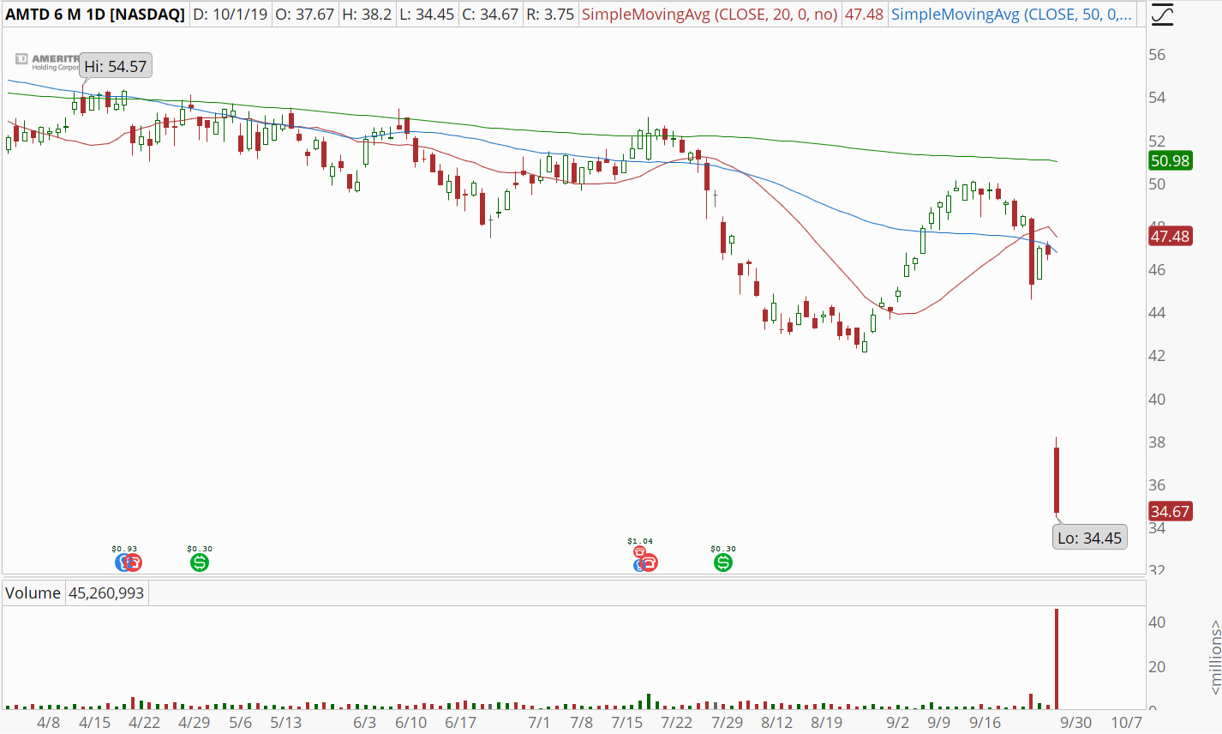The width and height of the screenshot is (1222, 734).
Task: Click the D: 10/1/19 date readout
Action: (x=231, y=15)
